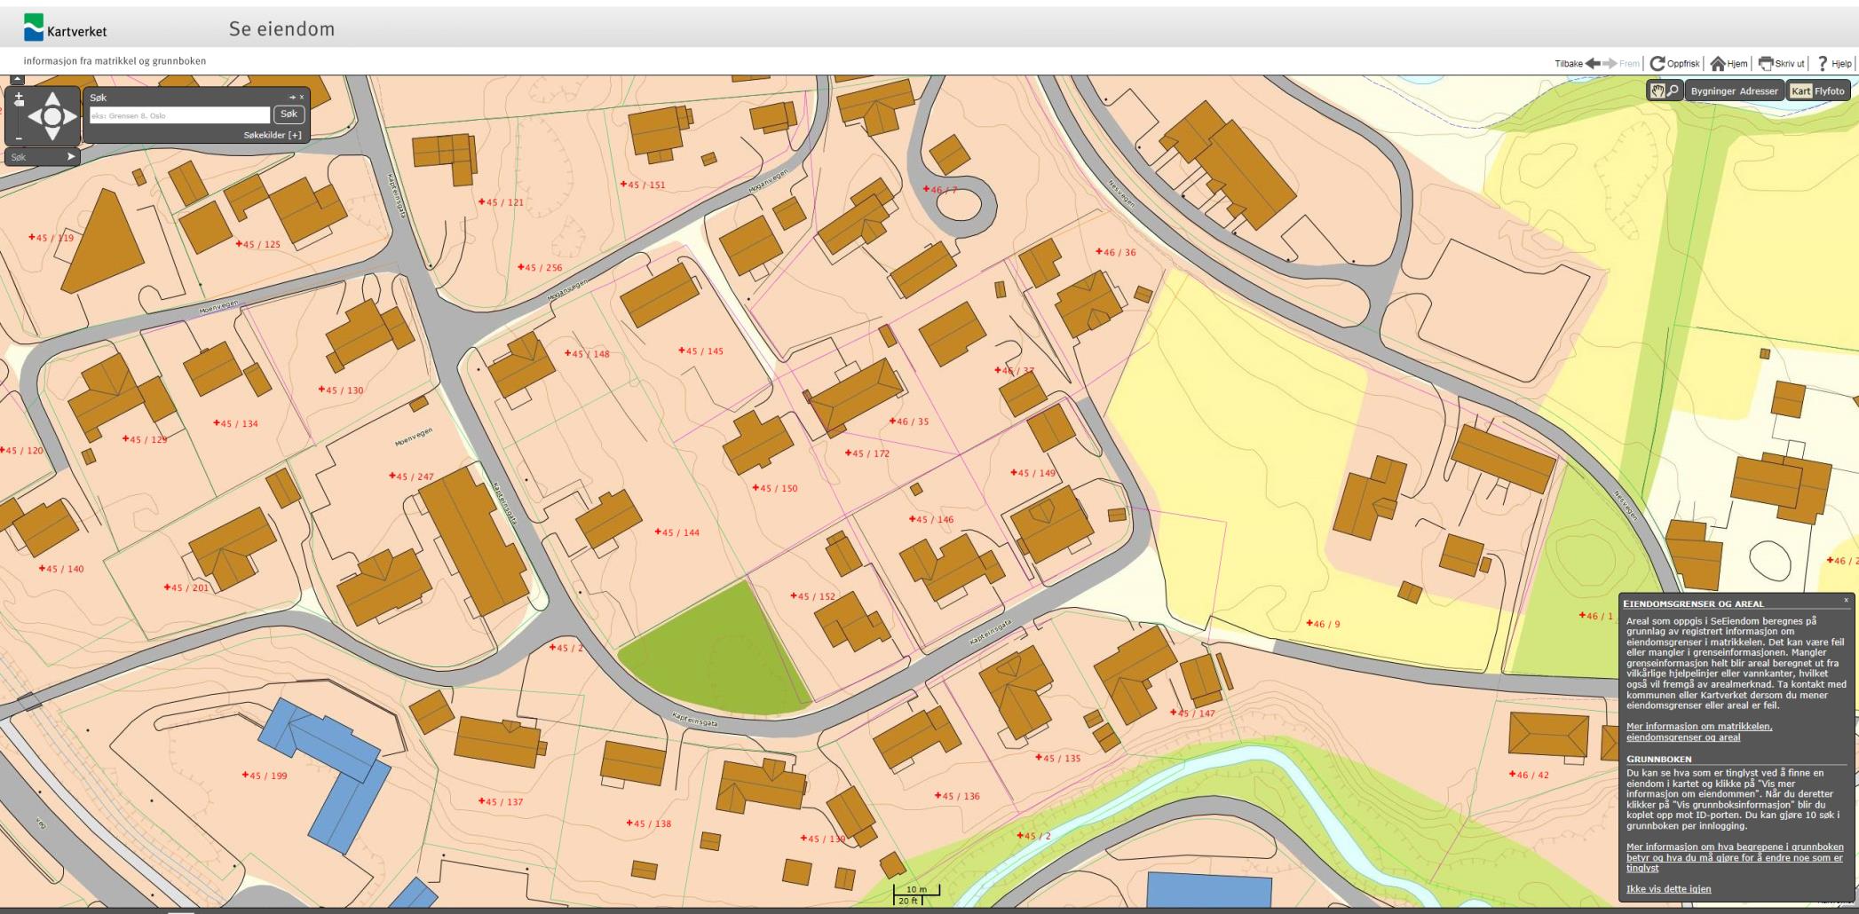Select property label 46 / 36
The image size is (1859, 914).
1116,252
